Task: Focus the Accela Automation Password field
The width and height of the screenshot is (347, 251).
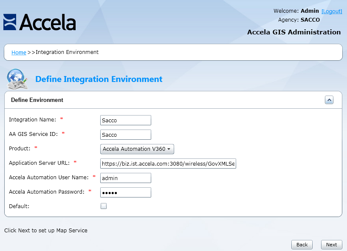Action: (x=126, y=192)
